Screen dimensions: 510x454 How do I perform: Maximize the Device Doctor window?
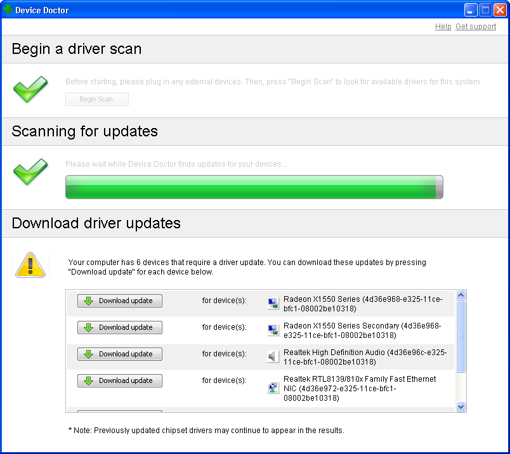click(485, 10)
